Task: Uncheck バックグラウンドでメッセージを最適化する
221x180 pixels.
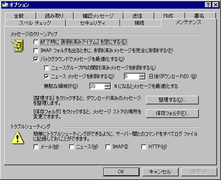Action: pyautogui.click(x=36, y=59)
